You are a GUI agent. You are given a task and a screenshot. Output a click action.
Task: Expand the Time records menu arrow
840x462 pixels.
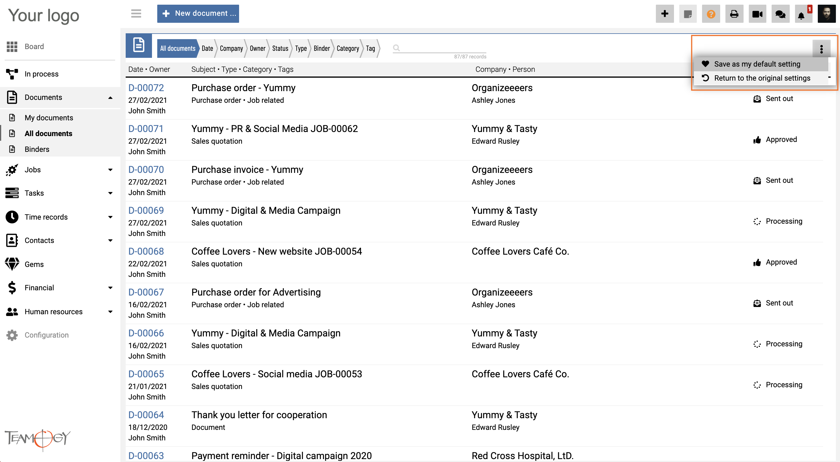(x=110, y=217)
